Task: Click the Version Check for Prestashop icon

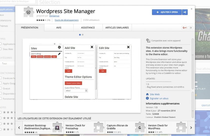Action: [98, 127]
